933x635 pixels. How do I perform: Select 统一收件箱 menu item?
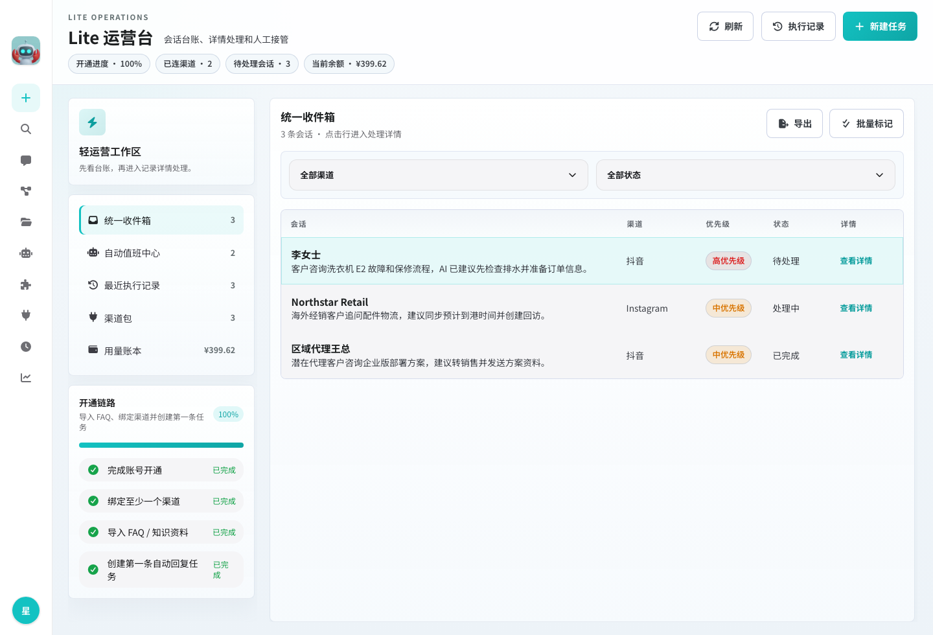[161, 220]
